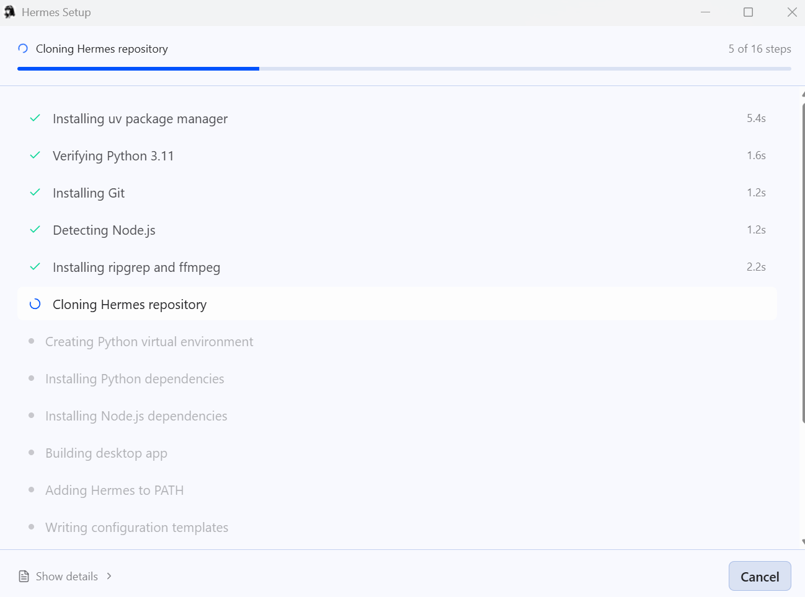This screenshot has height=597, width=805.
Task: Click the 1.2s duration for Installing Git
Action: tap(756, 193)
